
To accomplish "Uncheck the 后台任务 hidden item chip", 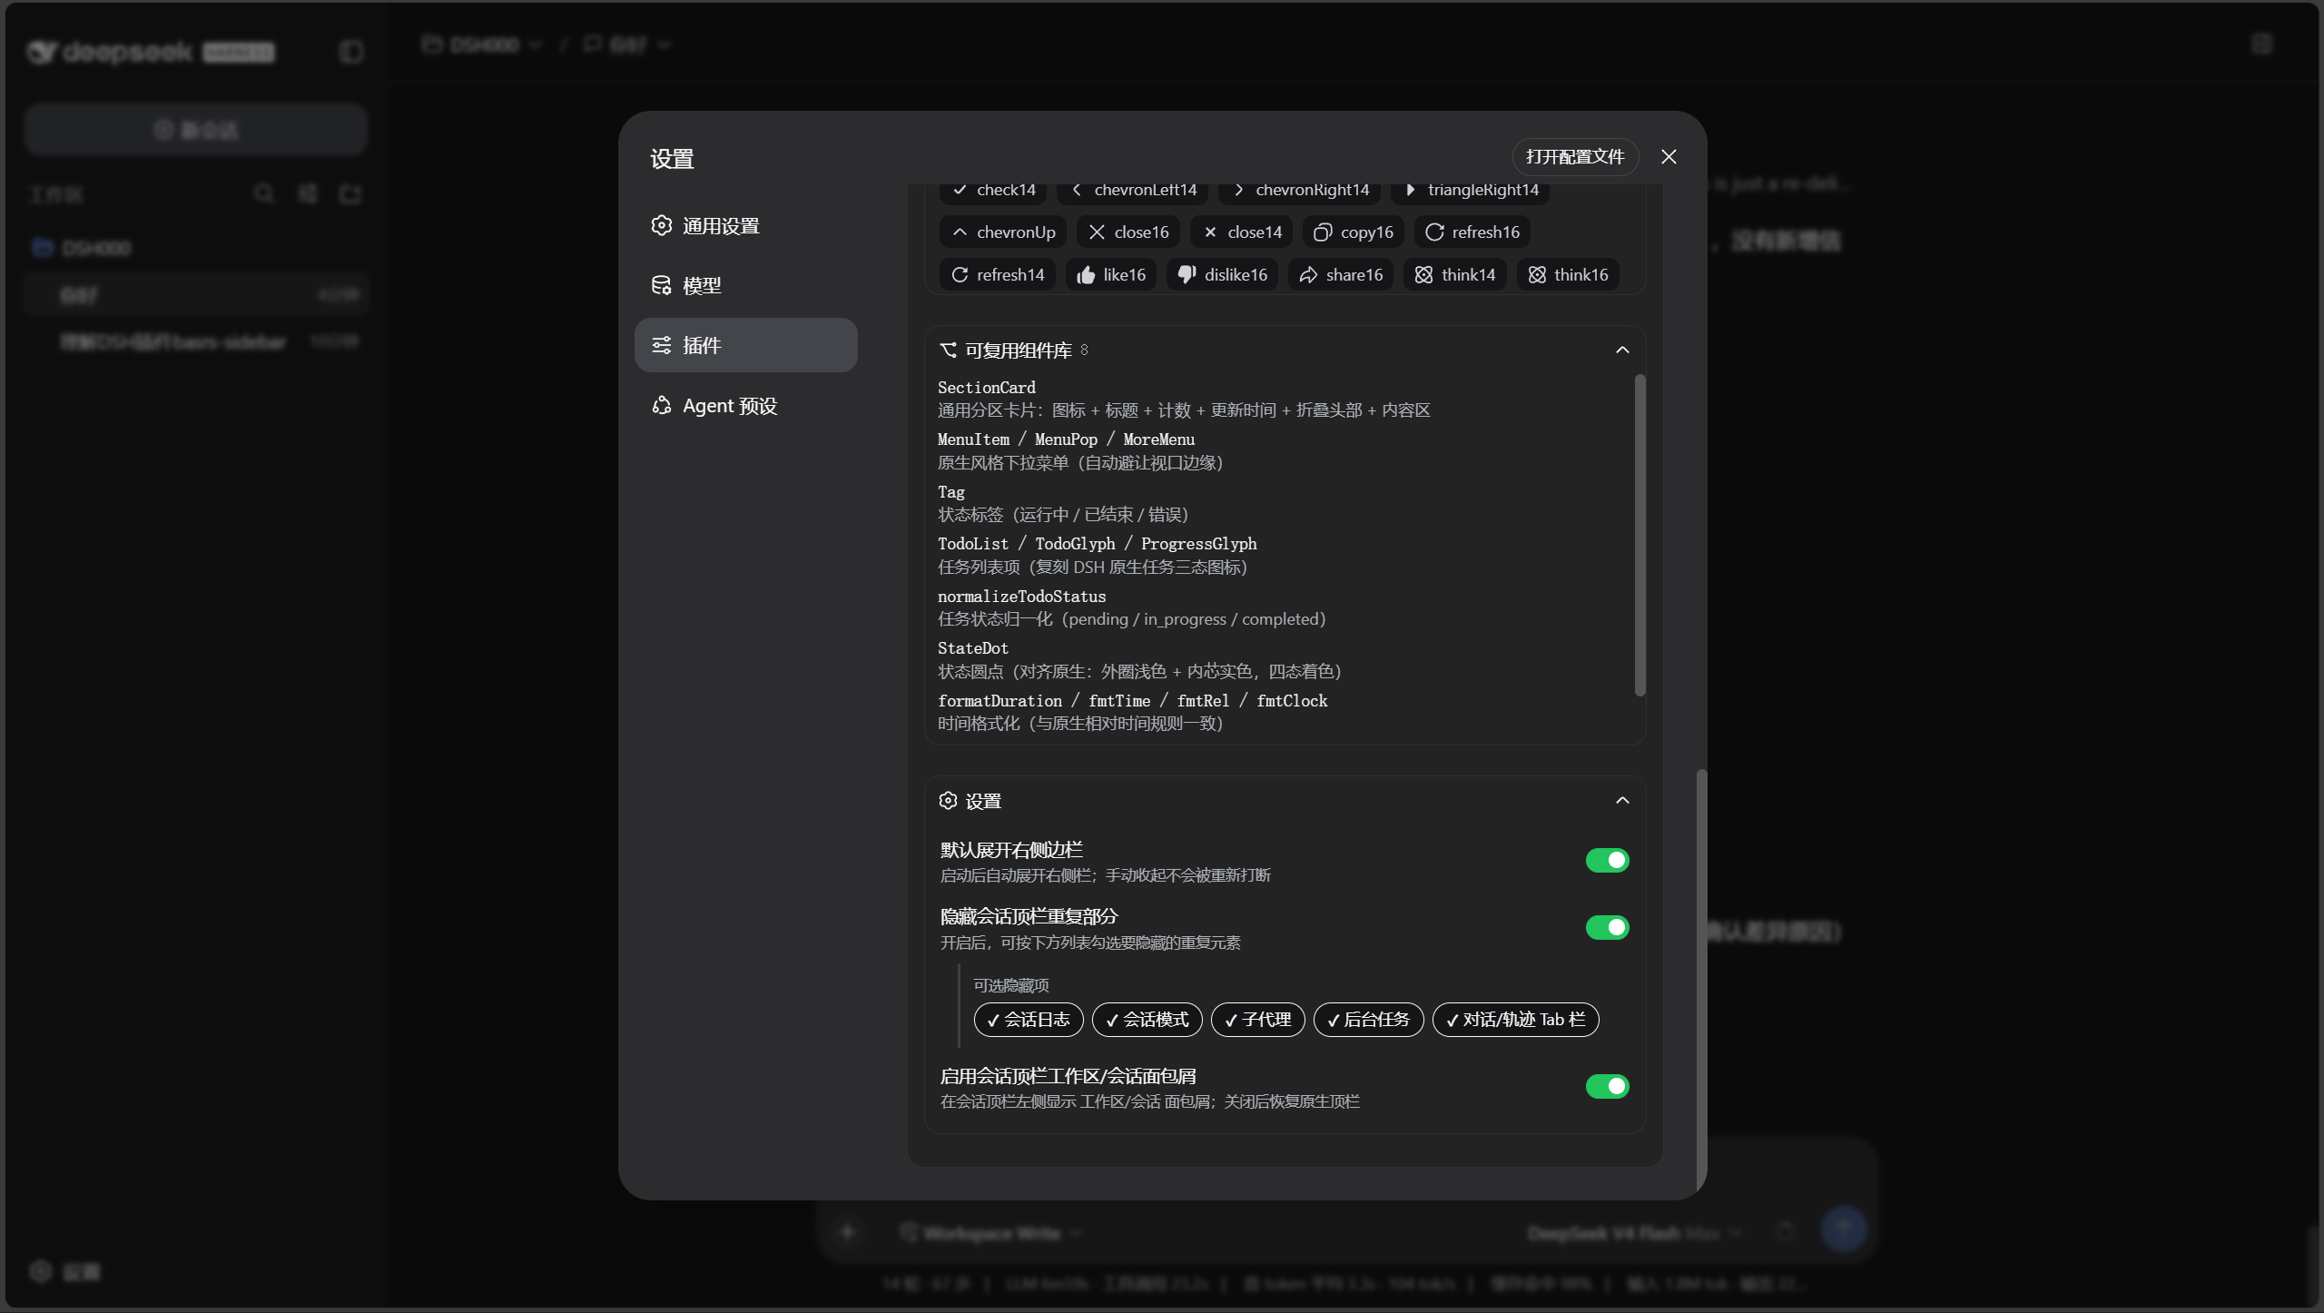I will coord(1369,1020).
